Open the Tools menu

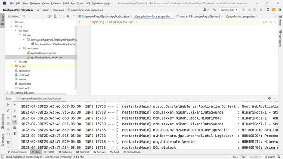(80, 3)
